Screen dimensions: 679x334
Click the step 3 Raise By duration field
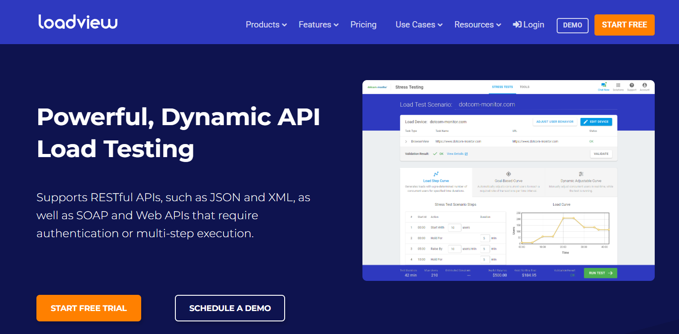click(x=485, y=249)
